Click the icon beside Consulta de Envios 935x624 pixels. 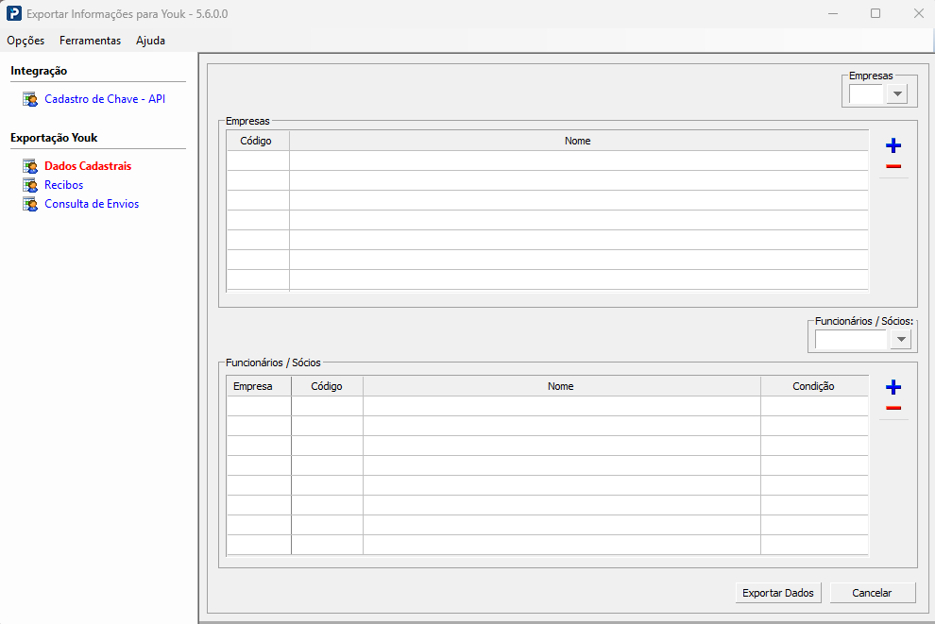coord(30,205)
